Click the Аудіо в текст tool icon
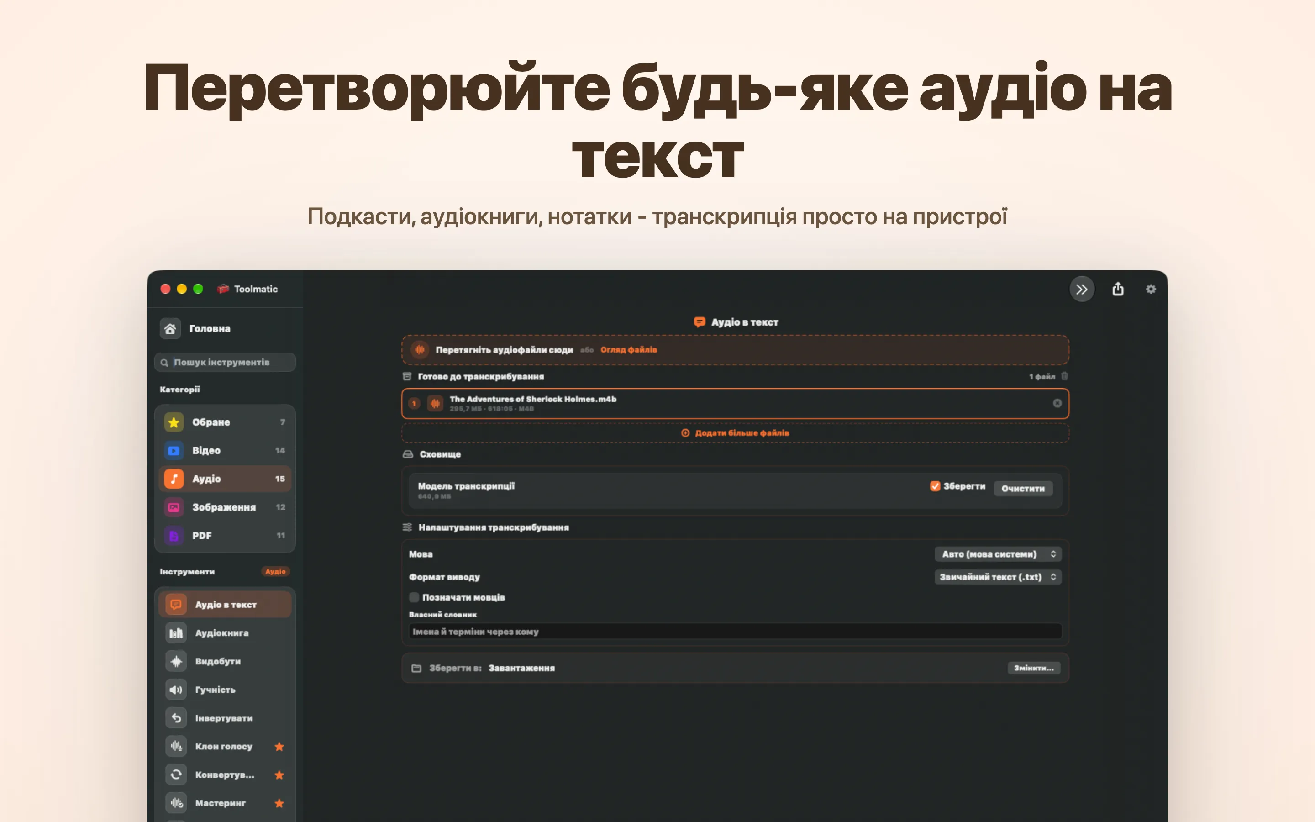Viewport: 1315px width, 822px height. tap(176, 605)
